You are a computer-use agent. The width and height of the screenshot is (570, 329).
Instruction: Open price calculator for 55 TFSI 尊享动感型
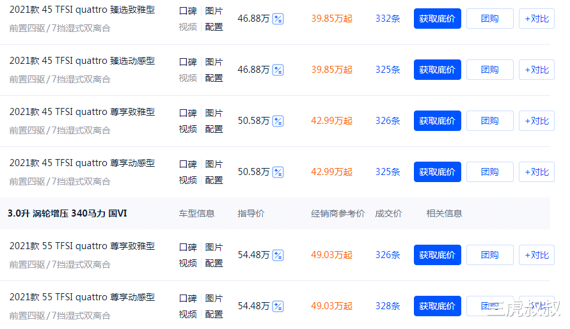[x=278, y=307]
